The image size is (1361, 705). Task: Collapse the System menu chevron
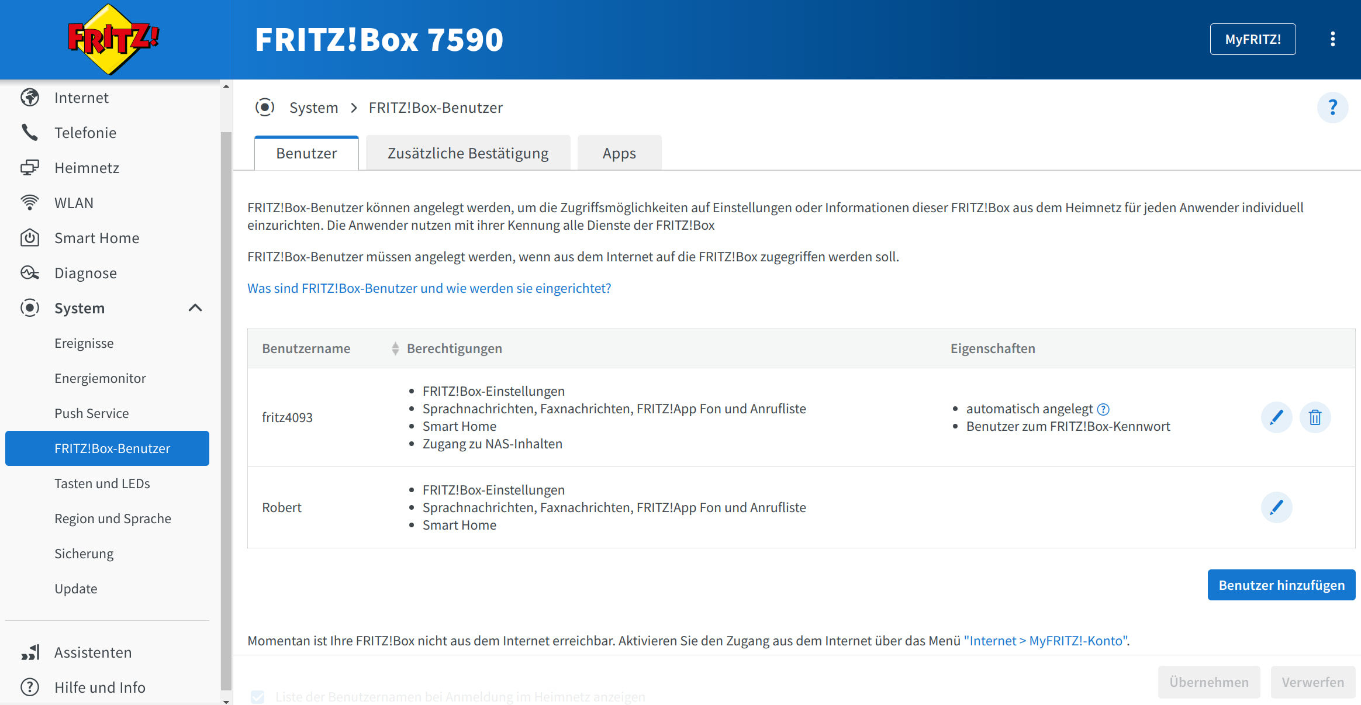[195, 308]
